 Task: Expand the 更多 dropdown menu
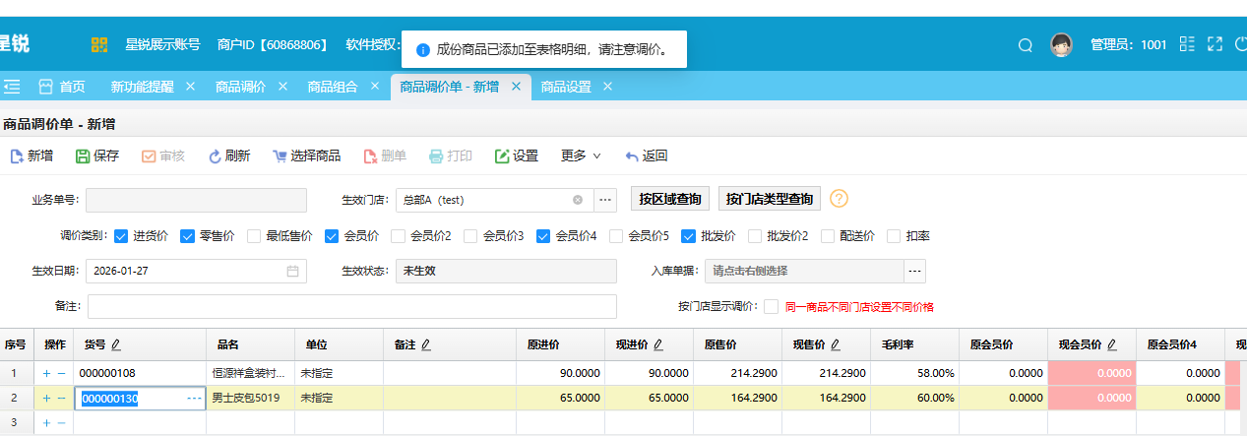[x=581, y=156]
